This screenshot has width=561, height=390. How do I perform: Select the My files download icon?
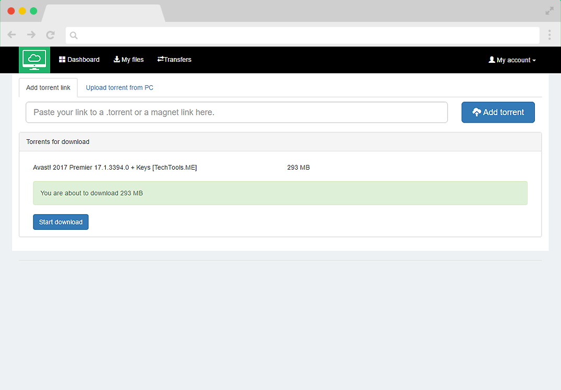(116, 59)
